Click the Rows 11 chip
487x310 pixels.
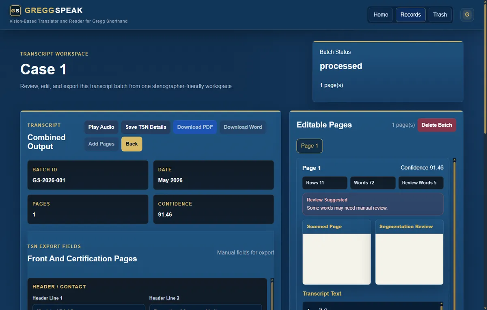(x=325, y=183)
